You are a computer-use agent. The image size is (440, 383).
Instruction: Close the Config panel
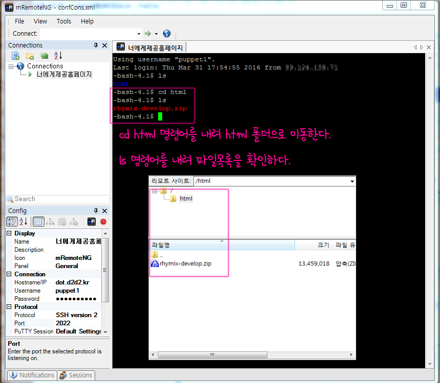tap(105, 211)
